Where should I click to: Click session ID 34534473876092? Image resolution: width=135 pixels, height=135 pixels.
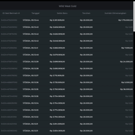tap(9, 34)
